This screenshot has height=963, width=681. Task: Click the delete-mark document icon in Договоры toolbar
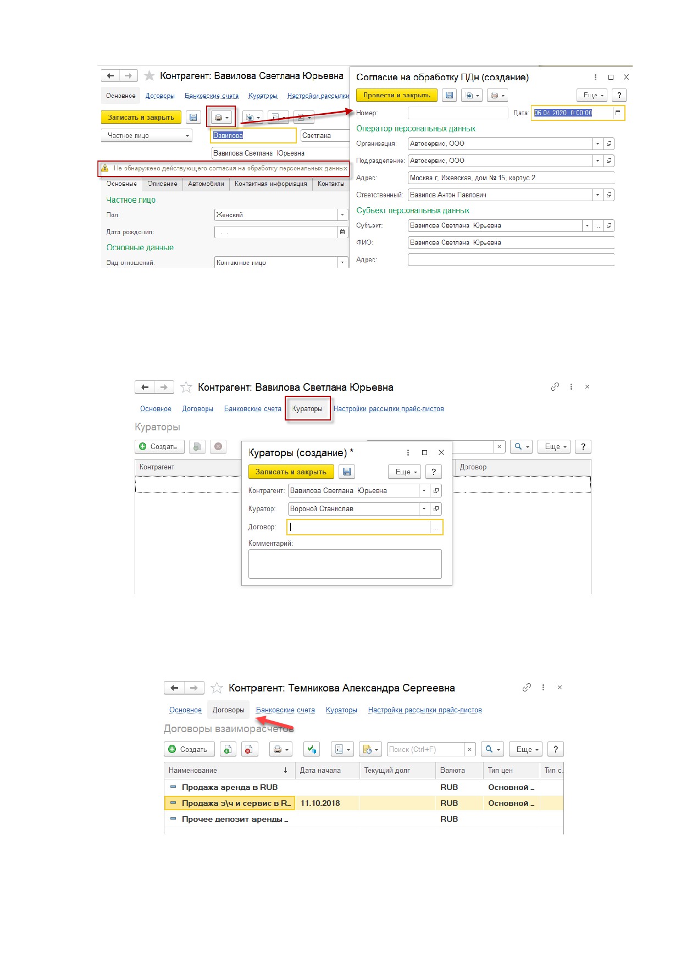248,749
